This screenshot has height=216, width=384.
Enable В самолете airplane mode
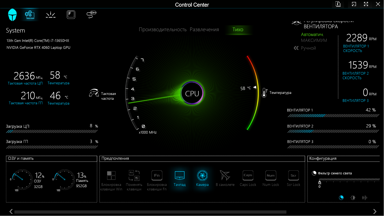[x=225, y=175]
